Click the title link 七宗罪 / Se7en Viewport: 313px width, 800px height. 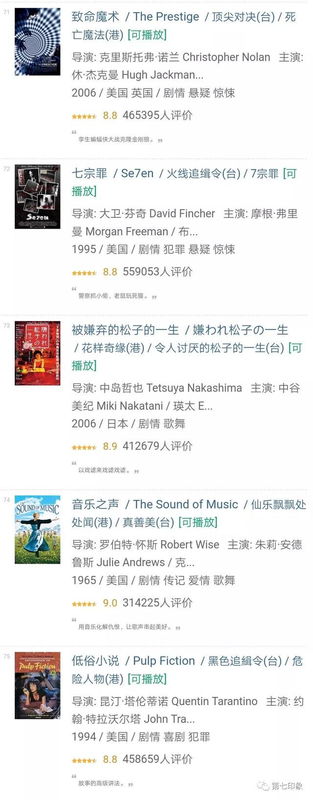(113, 173)
